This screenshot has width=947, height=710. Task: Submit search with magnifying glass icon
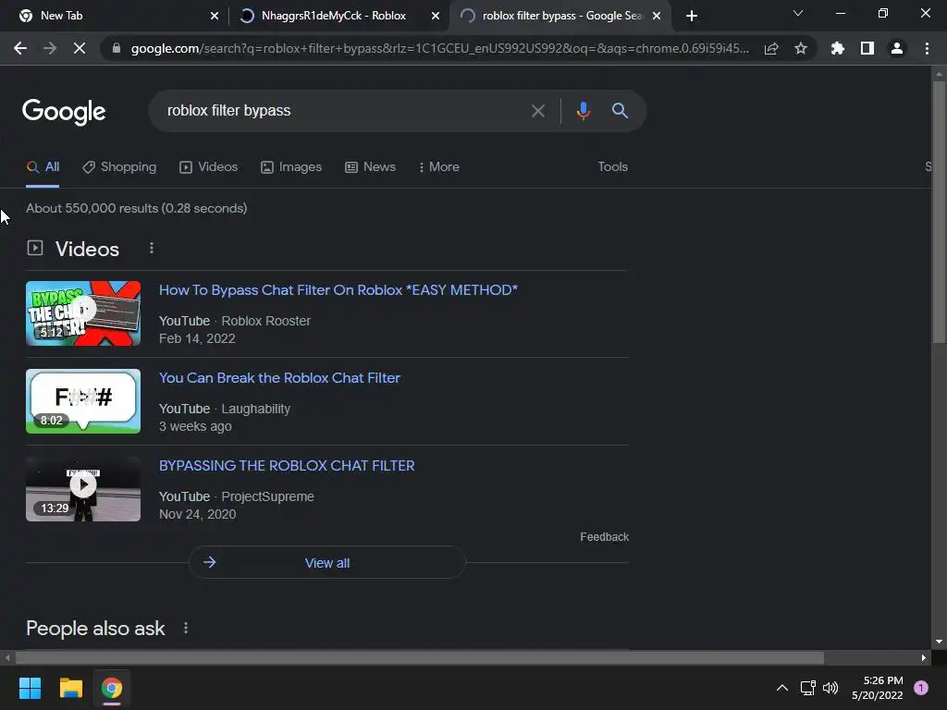[x=620, y=111]
